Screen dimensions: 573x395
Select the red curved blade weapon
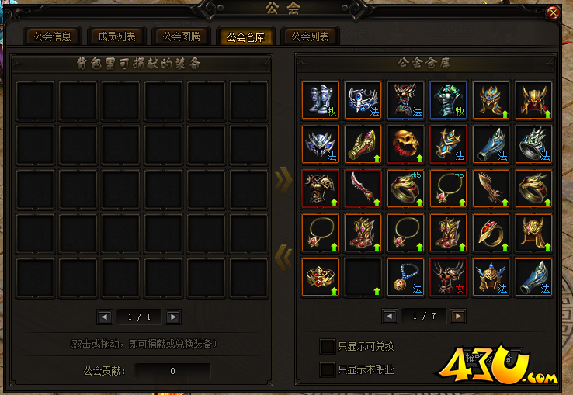[363, 189]
